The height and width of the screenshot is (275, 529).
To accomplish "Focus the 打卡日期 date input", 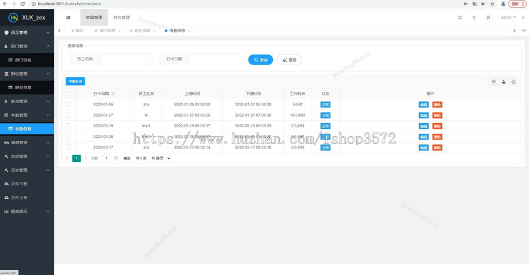I will coord(215,59).
